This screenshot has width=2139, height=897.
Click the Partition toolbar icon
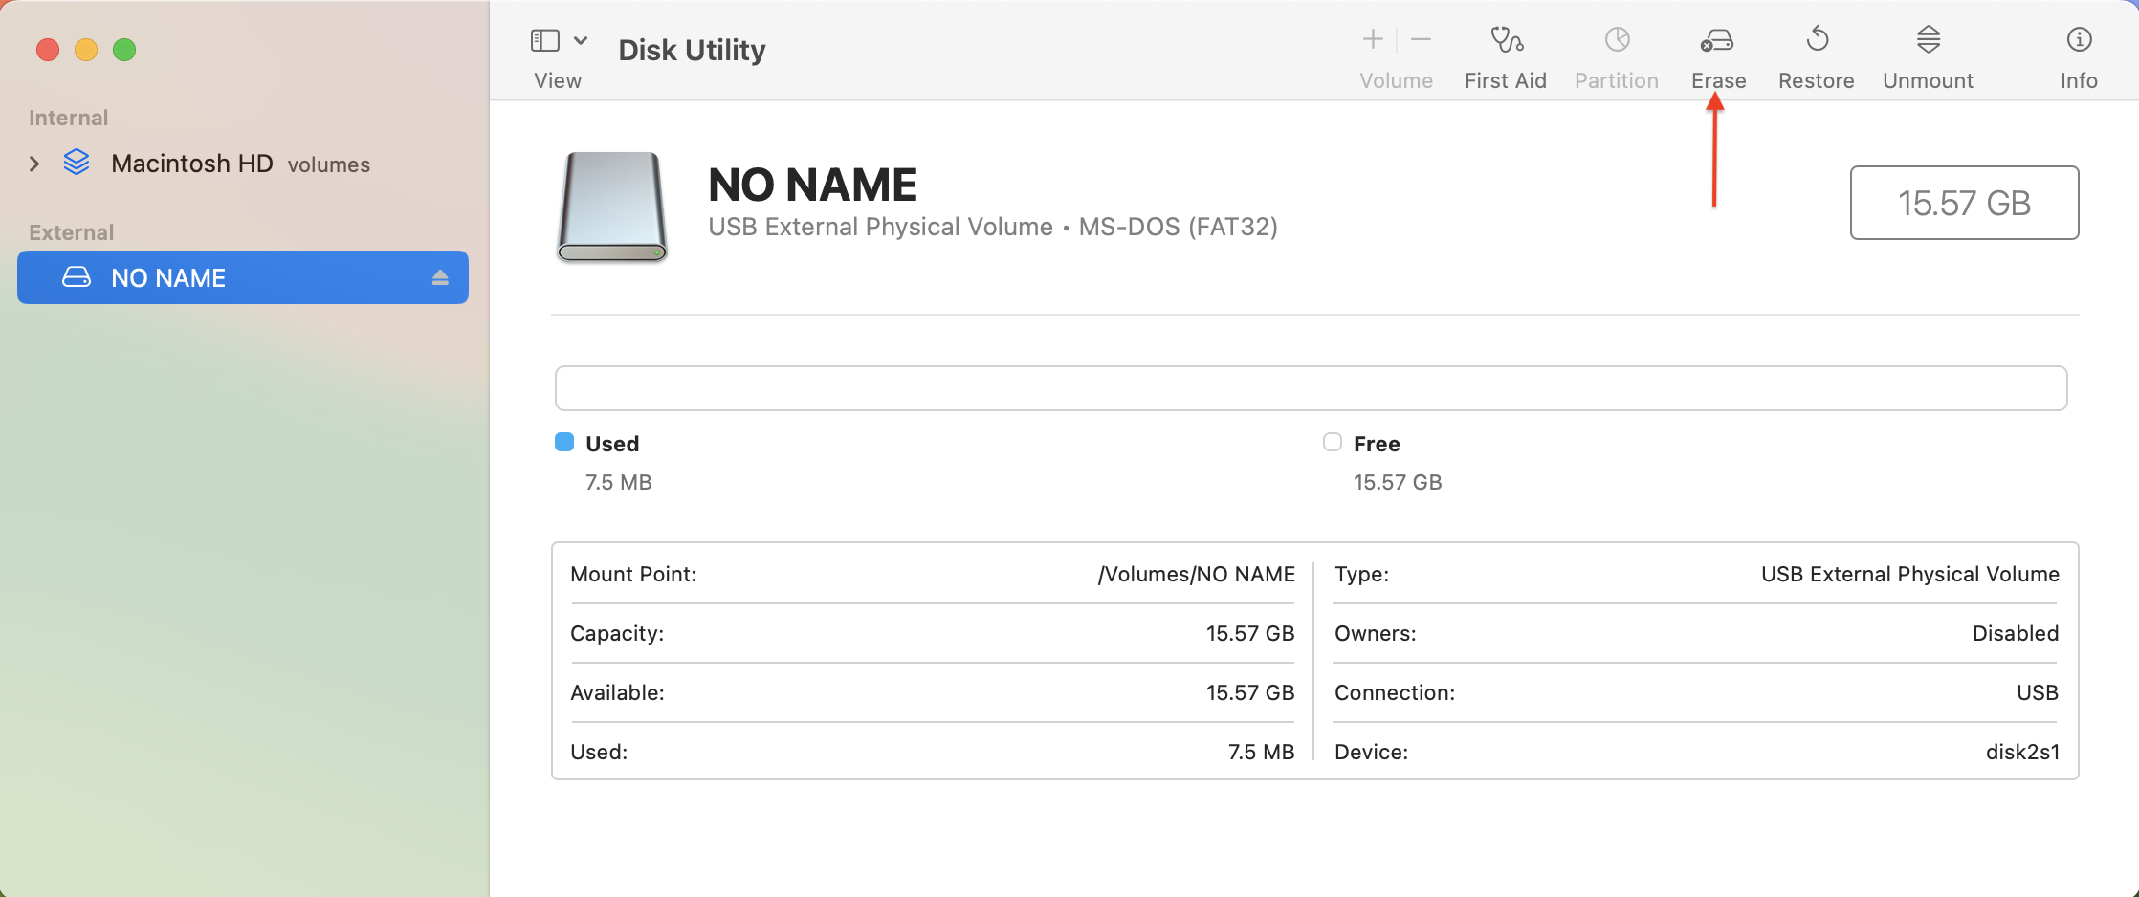(x=1617, y=40)
